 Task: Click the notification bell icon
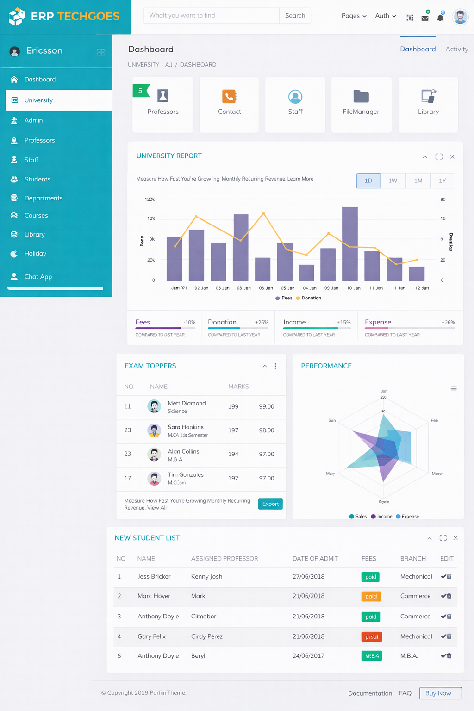[x=440, y=18]
